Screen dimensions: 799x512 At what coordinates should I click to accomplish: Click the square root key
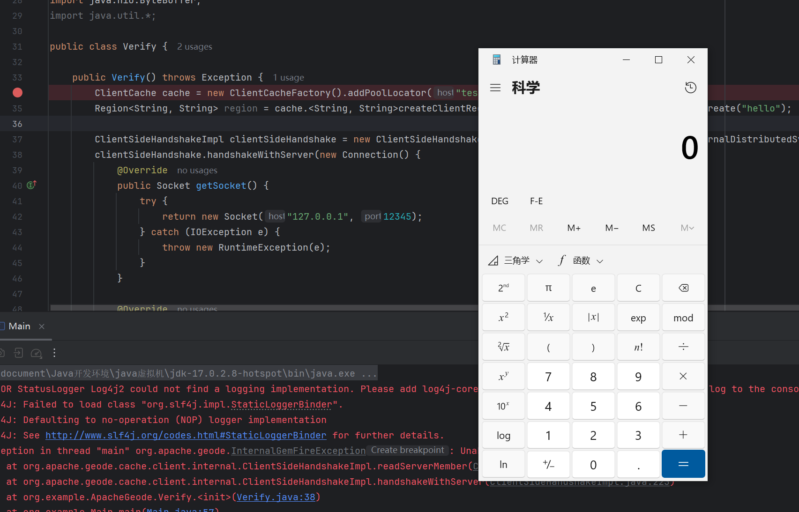503,347
